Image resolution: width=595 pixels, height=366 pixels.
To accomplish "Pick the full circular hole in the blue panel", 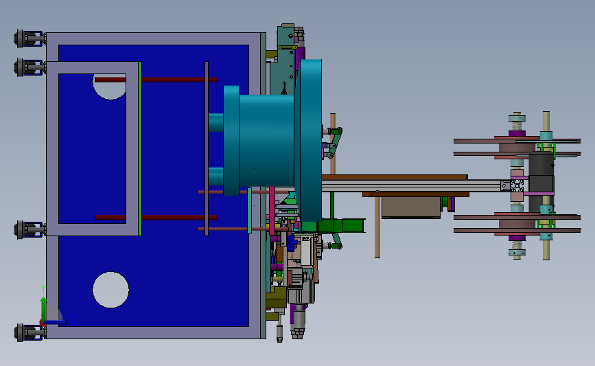I will [x=110, y=290].
